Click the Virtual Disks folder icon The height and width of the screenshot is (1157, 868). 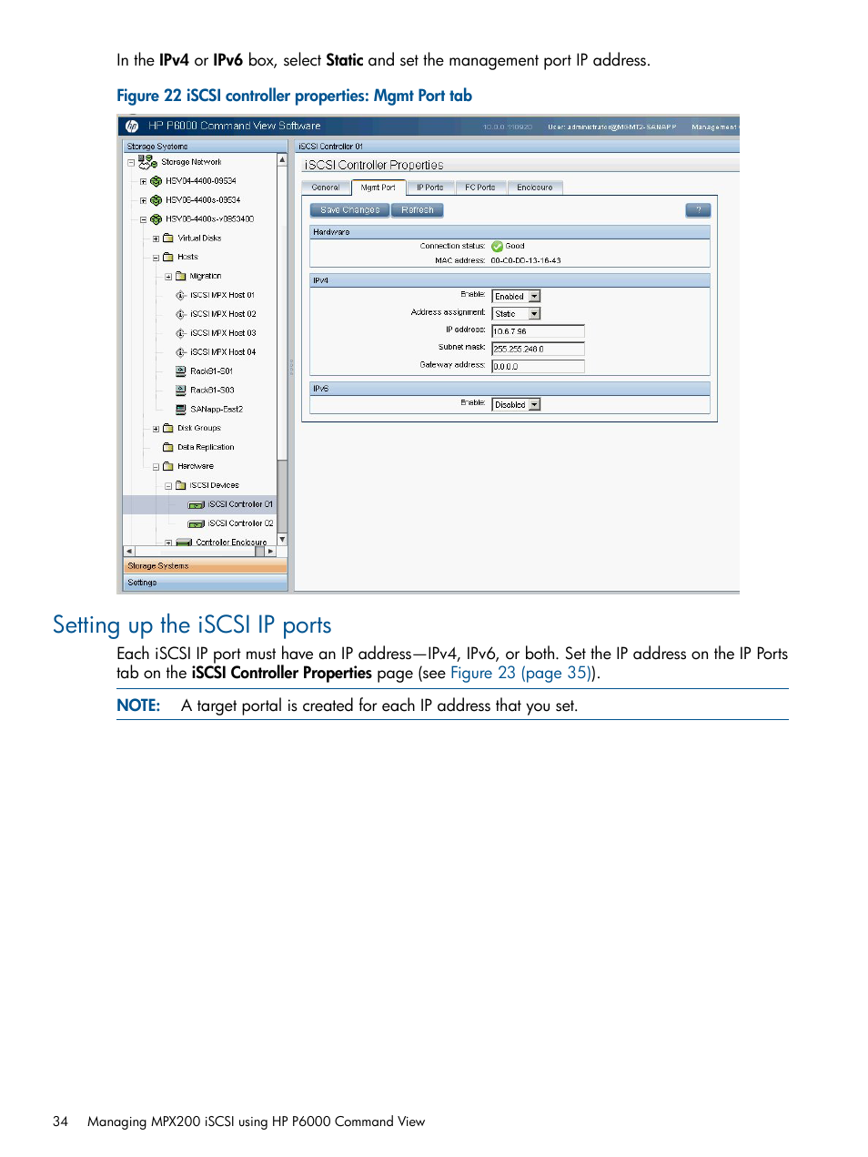(x=168, y=239)
